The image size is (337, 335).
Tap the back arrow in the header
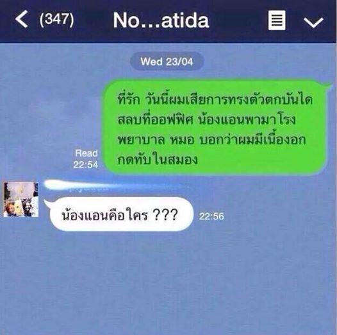(22, 19)
